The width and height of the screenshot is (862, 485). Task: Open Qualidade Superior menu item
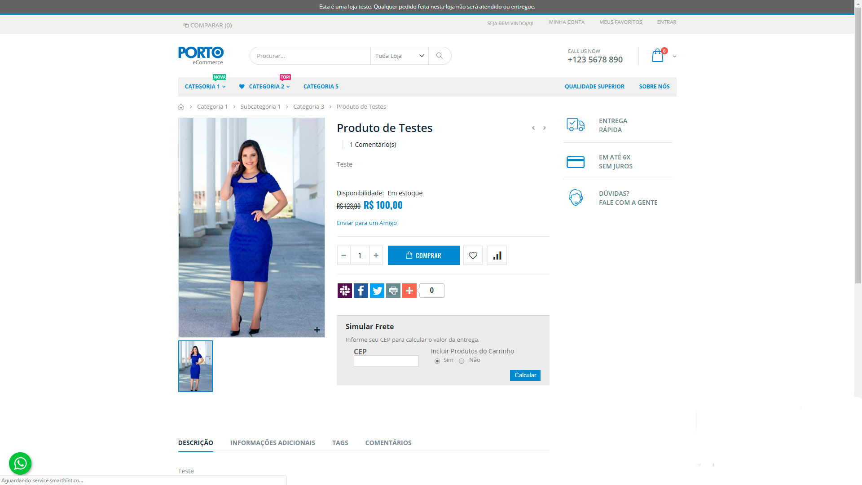click(594, 87)
